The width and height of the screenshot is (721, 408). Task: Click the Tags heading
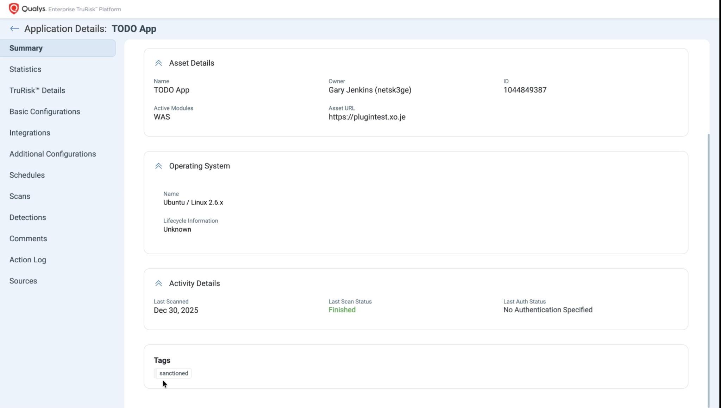162,361
